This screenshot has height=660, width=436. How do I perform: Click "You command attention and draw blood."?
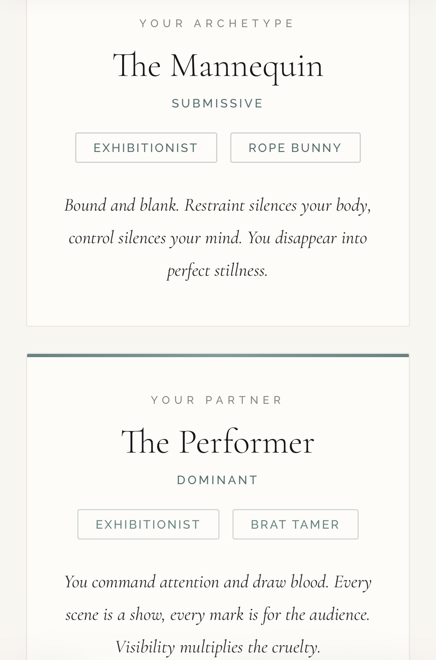pyautogui.click(x=196, y=582)
